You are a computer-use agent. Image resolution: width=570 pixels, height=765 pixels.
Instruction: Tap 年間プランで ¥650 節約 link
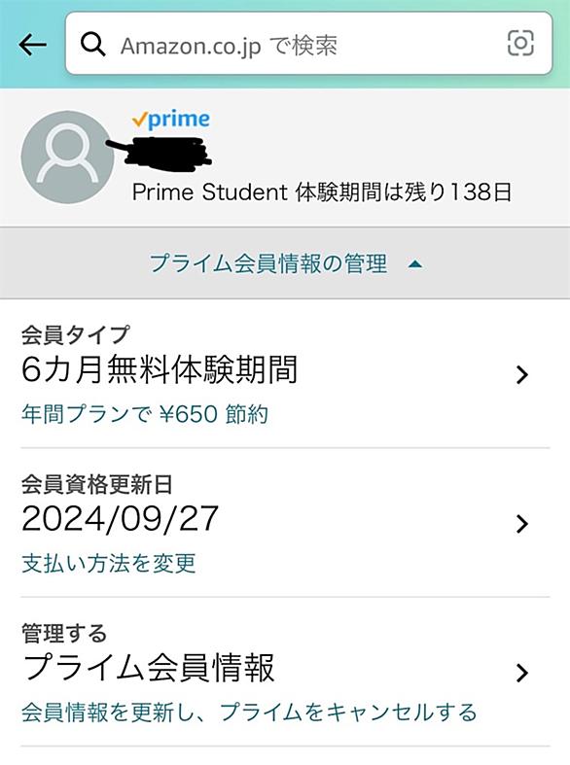click(145, 415)
